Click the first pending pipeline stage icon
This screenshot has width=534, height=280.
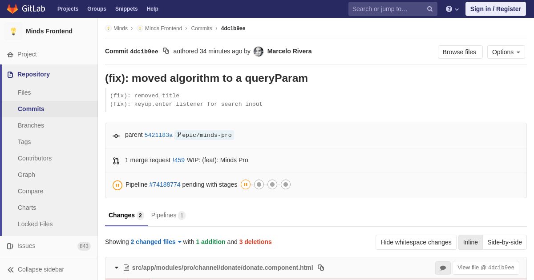(x=246, y=184)
